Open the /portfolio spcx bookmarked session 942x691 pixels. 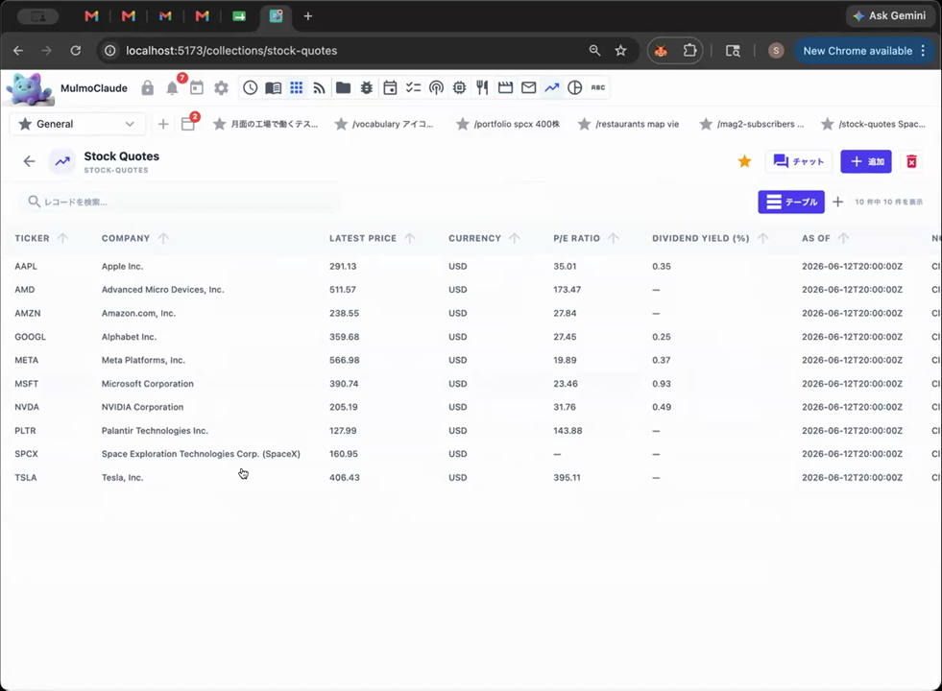[x=508, y=124]
